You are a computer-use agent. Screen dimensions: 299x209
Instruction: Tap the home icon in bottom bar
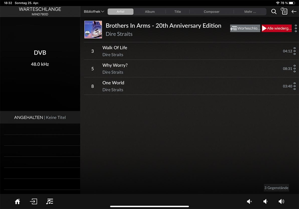point(17,201)
